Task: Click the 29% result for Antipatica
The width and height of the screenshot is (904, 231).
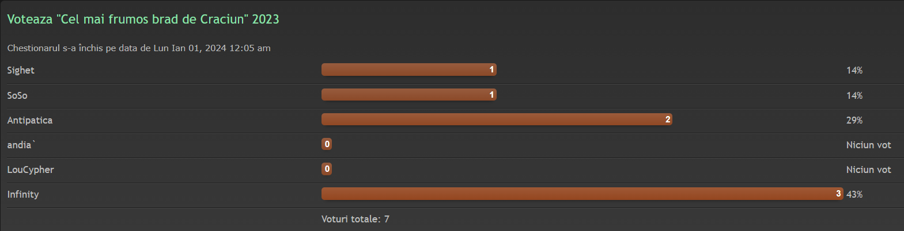Action: (x=854, y=120)
